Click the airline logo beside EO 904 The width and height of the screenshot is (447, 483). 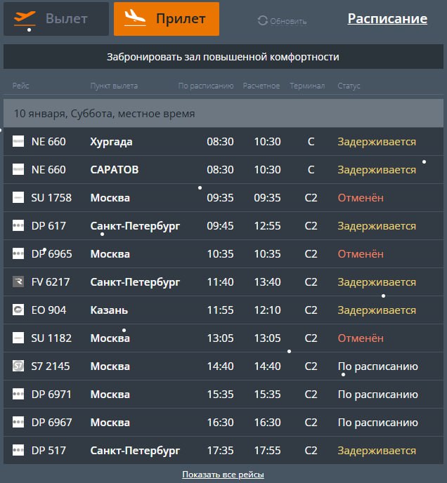(x=18, y=310)
